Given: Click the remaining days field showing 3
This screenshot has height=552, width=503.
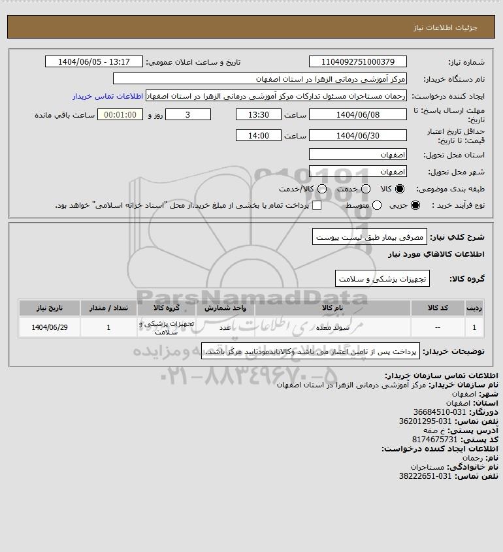Looking at the screenshot, I should pos(188,115).
